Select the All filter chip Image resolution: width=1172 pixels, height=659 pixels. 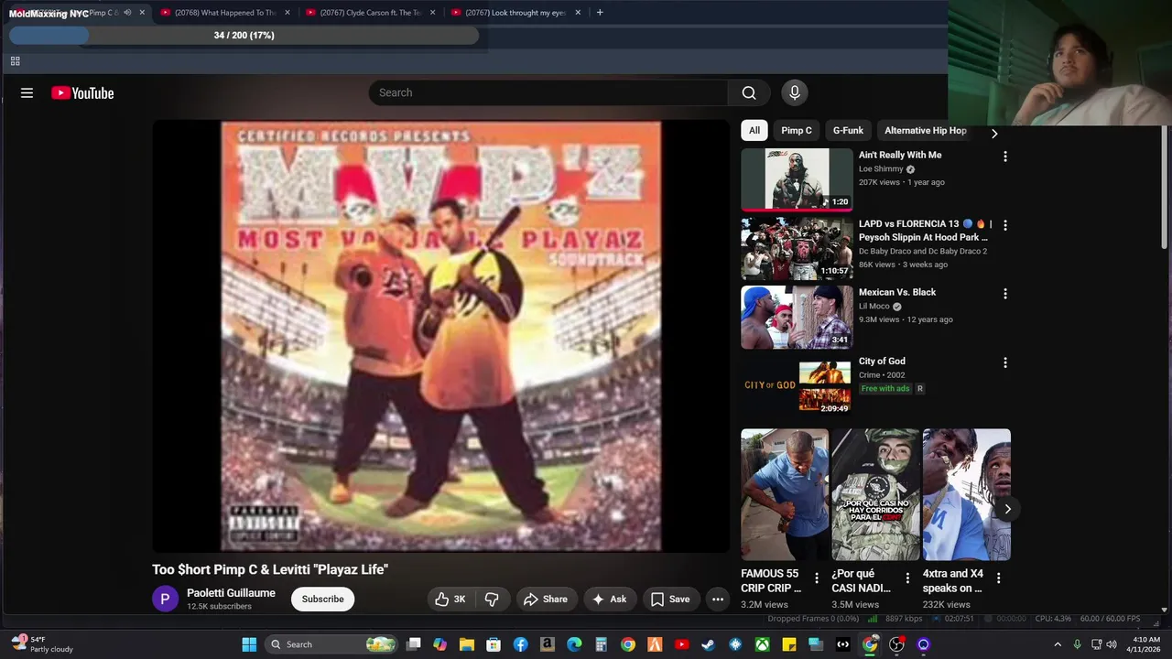(754, 130)
